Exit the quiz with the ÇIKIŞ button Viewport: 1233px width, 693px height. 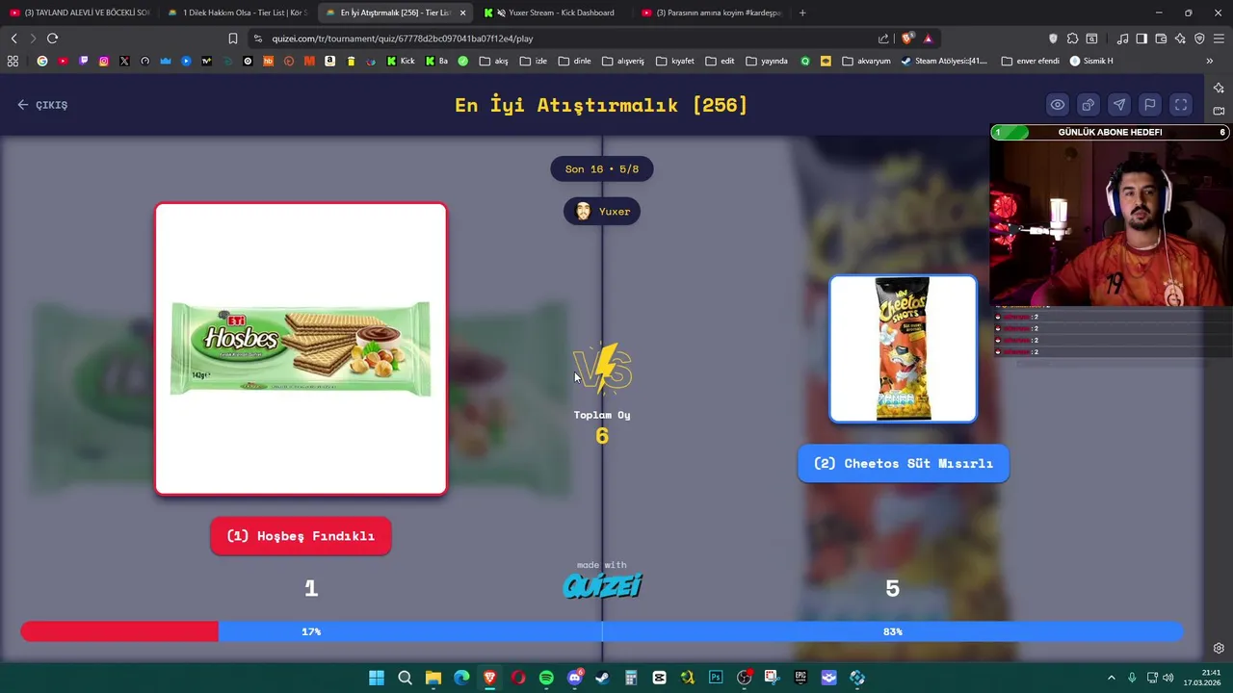(x=42, y=105)
